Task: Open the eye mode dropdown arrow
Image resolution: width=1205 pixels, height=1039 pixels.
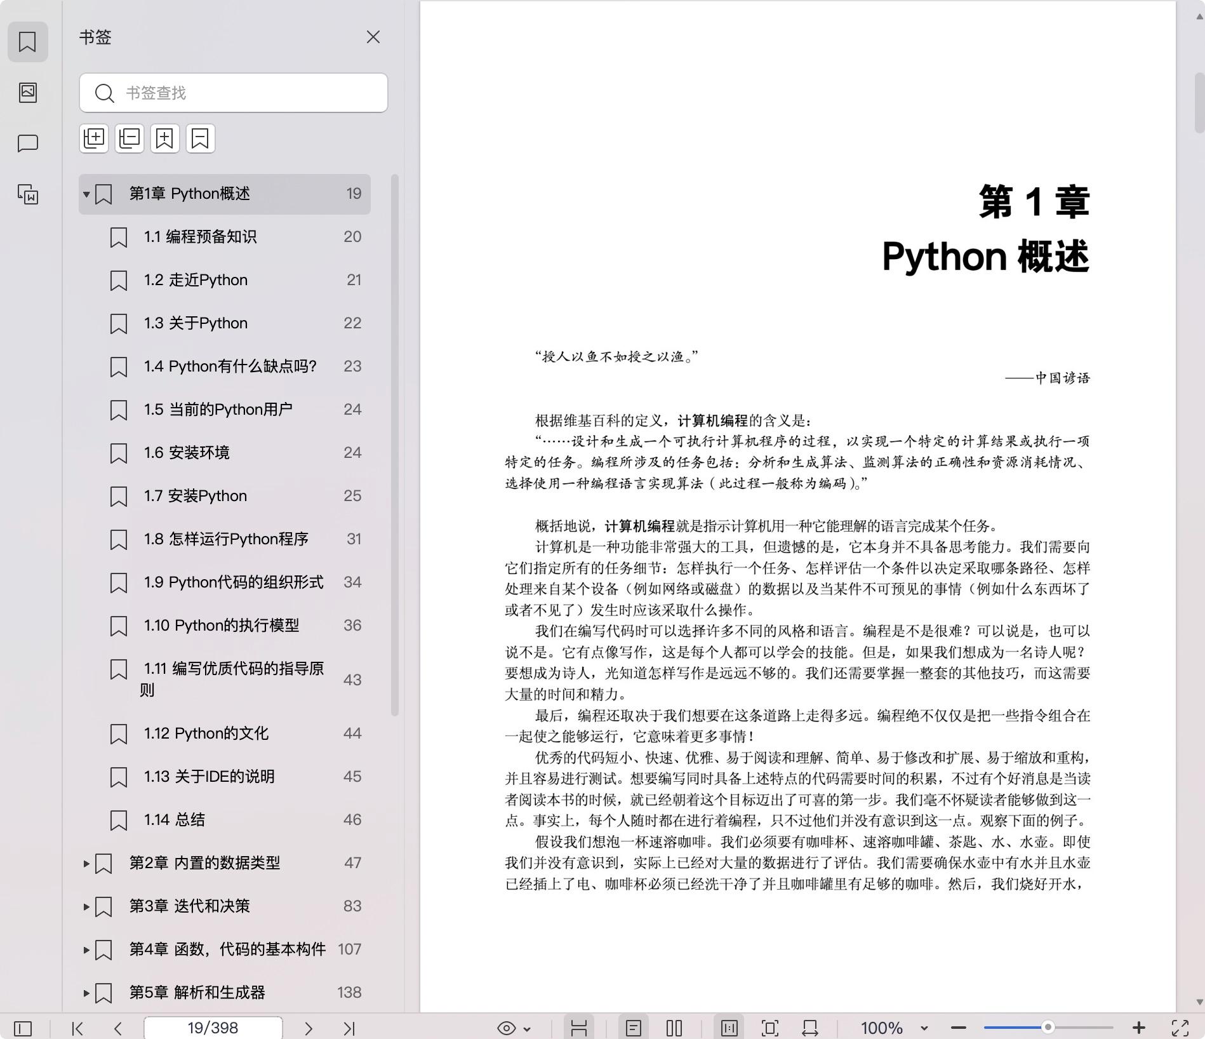Action: pos(527,1029)
